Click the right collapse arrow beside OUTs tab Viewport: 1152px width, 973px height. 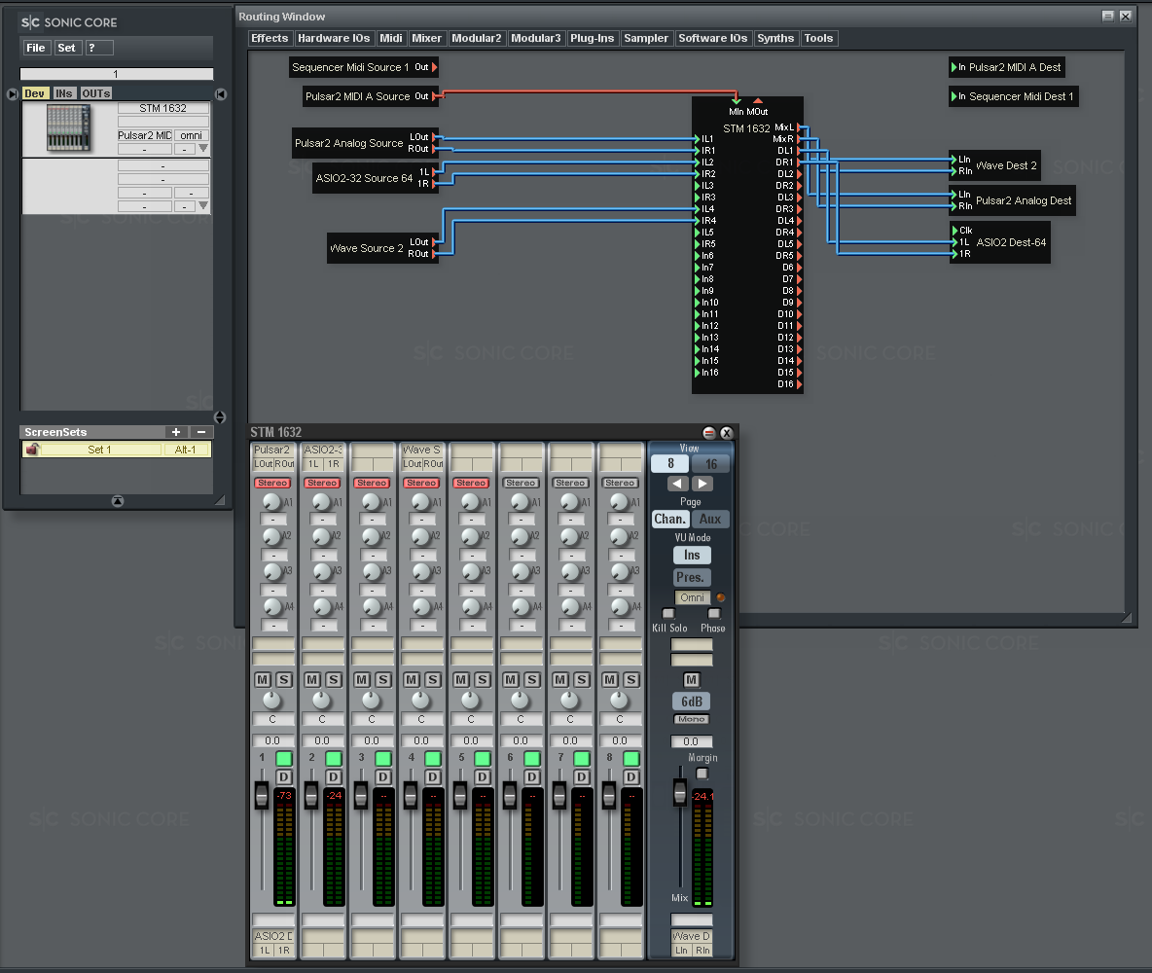pos(221,94)
